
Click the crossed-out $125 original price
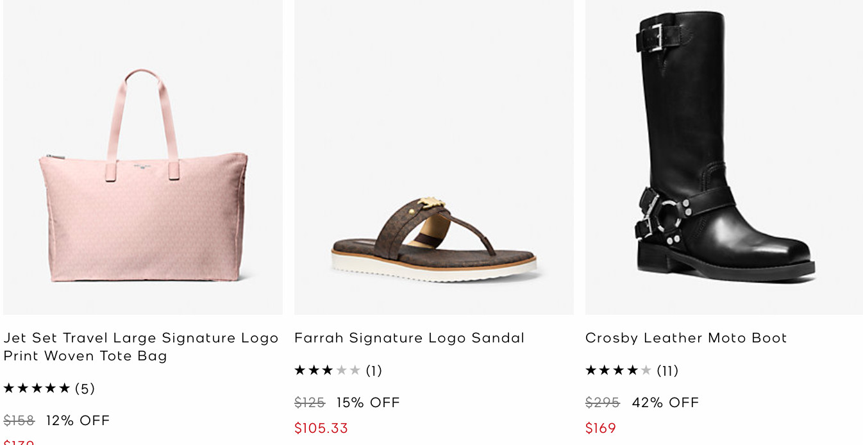310,403
